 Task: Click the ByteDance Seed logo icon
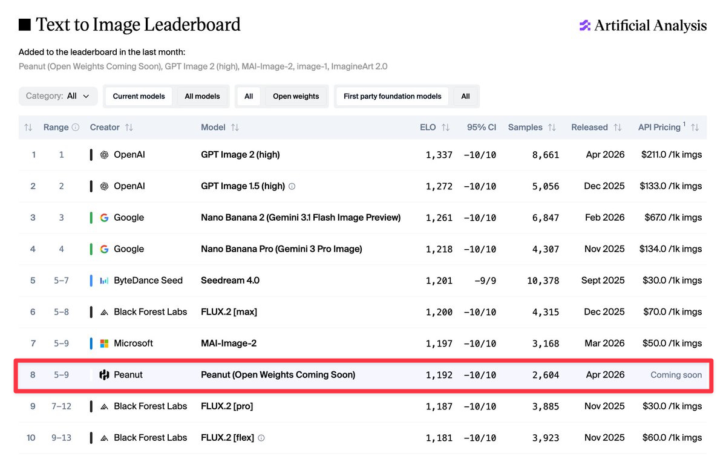(x=104, y=281)
